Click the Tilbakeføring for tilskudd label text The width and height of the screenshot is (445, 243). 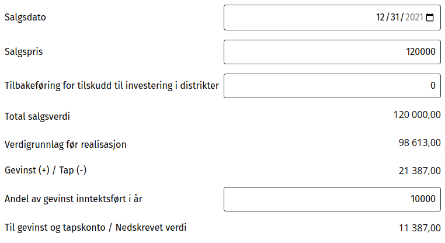(x=111, y=86)
